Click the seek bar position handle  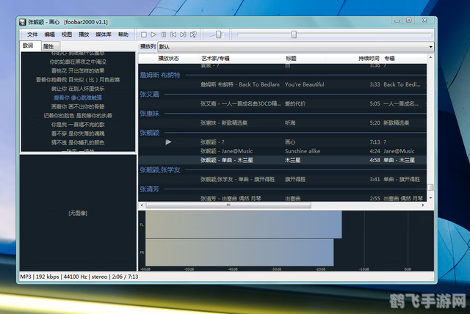(x=294, y=34)
